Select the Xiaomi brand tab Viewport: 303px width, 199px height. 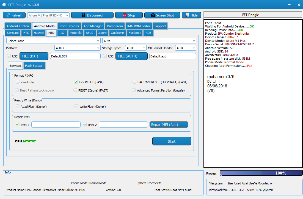[102, 33]
